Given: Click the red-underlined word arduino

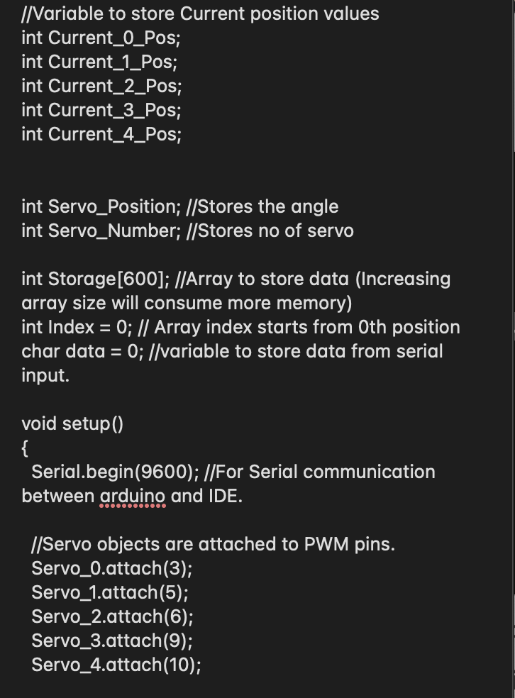Looking at the screenshot, I should coord(133,496).
